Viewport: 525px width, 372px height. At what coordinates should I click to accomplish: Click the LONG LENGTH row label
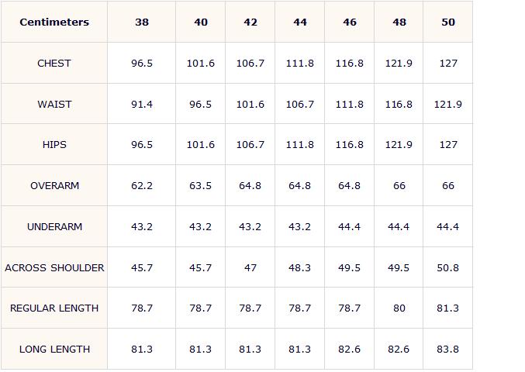tap(54, 350)
